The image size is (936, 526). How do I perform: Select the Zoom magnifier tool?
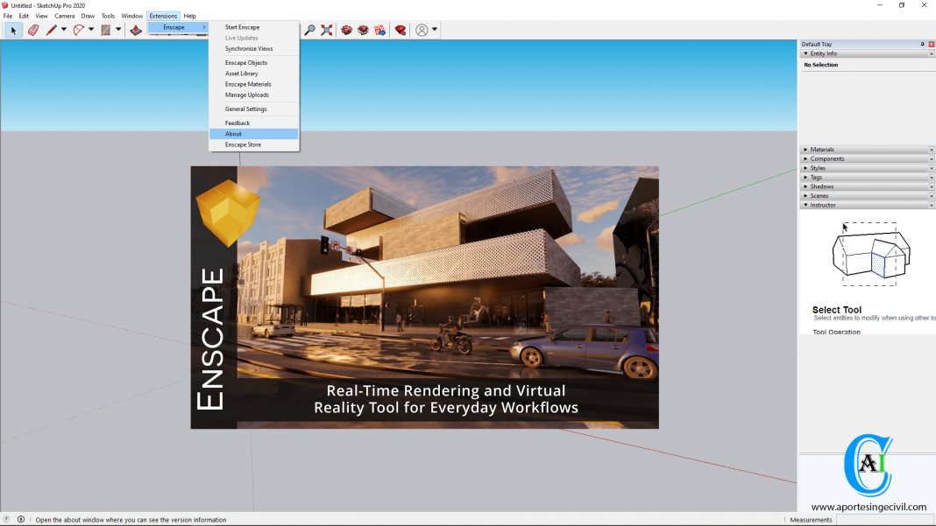[309, 30]
